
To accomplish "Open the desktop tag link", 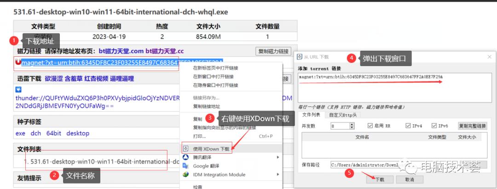I will coord(78,133).
